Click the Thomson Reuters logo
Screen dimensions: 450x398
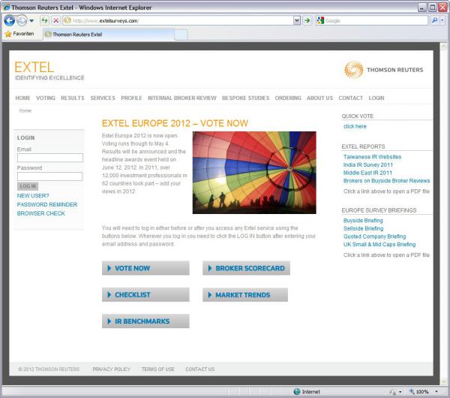[383, 70]
